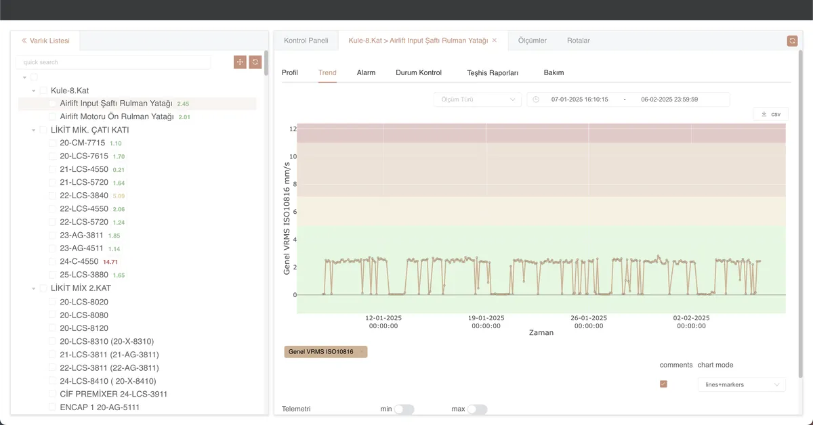
Task: Select the checkbox of 24-C-4550
Action: click(x=53, y=261)
